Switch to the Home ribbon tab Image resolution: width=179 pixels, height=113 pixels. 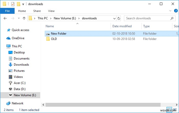tap(22, 11)
